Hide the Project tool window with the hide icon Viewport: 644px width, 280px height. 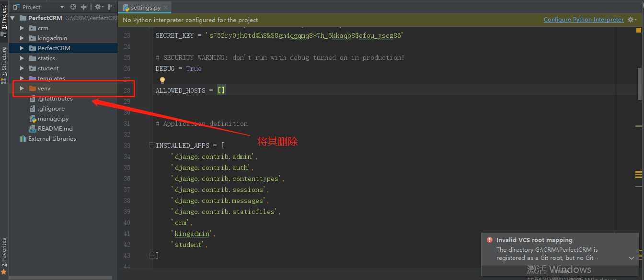[111, 7]
